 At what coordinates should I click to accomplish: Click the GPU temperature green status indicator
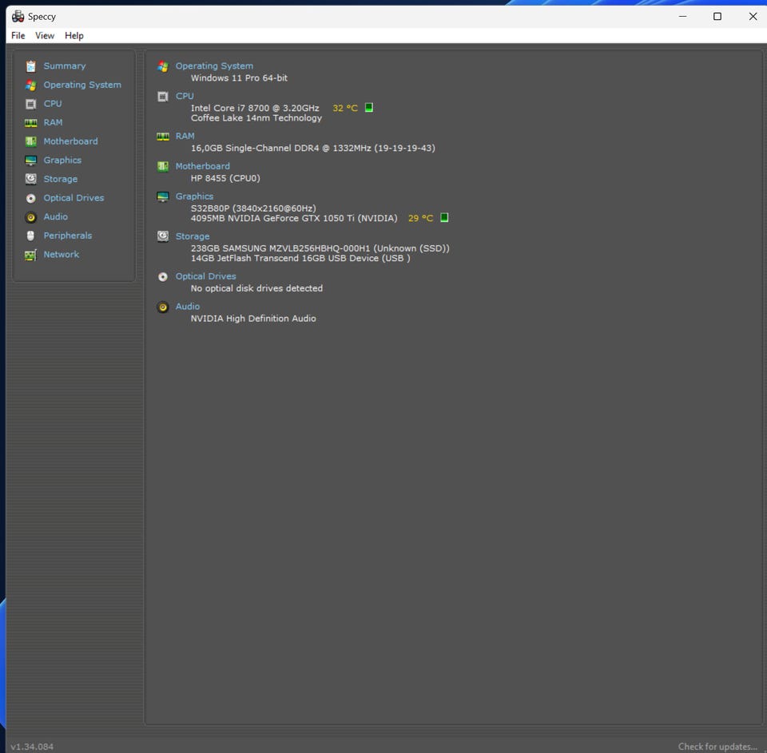pos(445,217)
